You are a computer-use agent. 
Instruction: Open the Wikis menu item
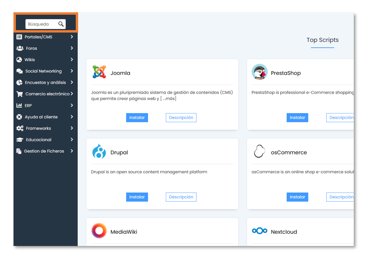pyautogui.click(x=46, y=60)
